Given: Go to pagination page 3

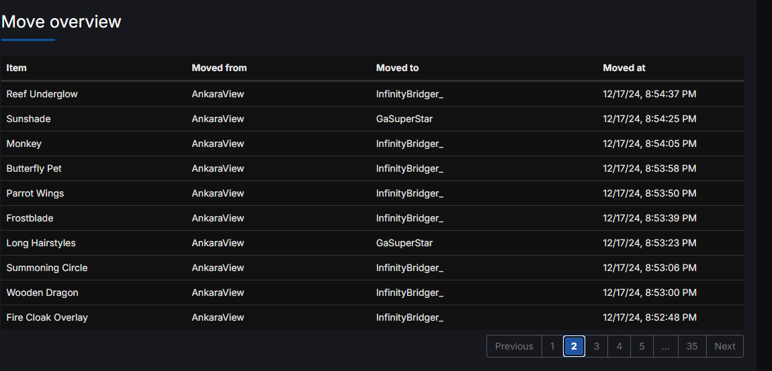Looking at the screenshot, I should 596,346.
